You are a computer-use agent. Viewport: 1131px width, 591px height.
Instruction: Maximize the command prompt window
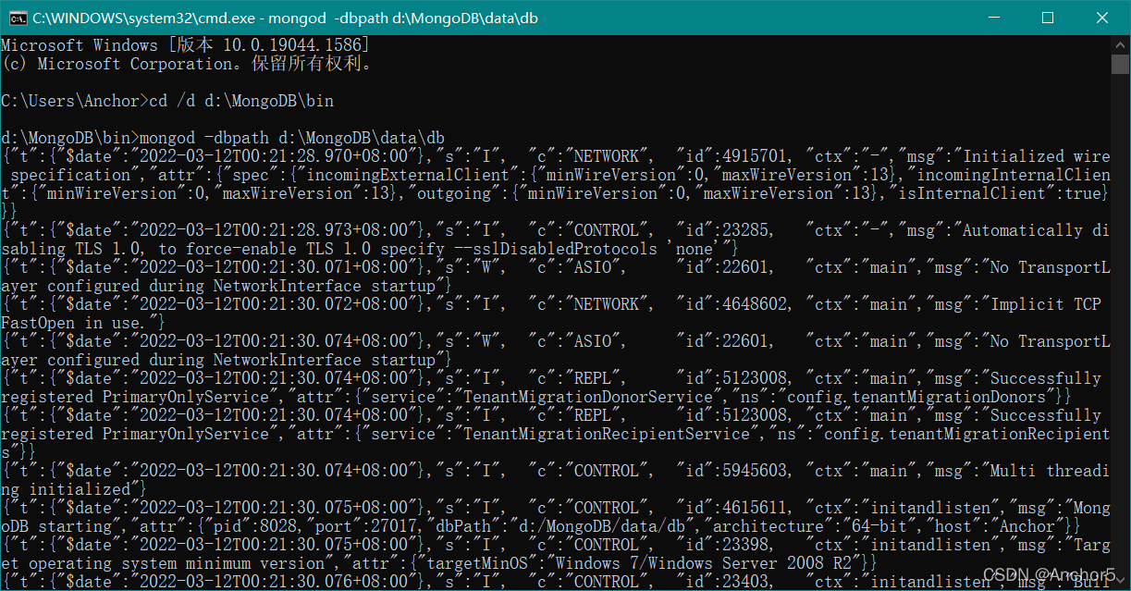tap(1048, 18)
